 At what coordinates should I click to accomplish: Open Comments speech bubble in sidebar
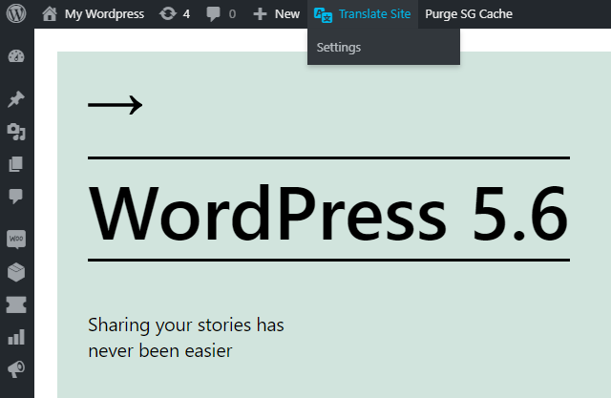point(16,197)
